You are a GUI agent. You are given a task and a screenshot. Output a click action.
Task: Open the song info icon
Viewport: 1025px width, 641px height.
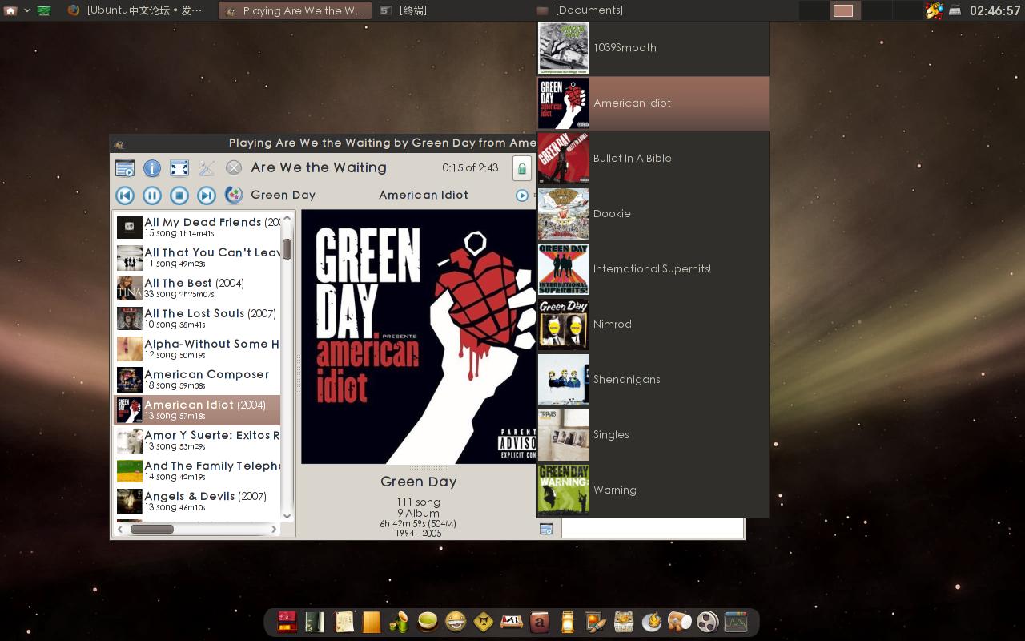tap(152, 167)
